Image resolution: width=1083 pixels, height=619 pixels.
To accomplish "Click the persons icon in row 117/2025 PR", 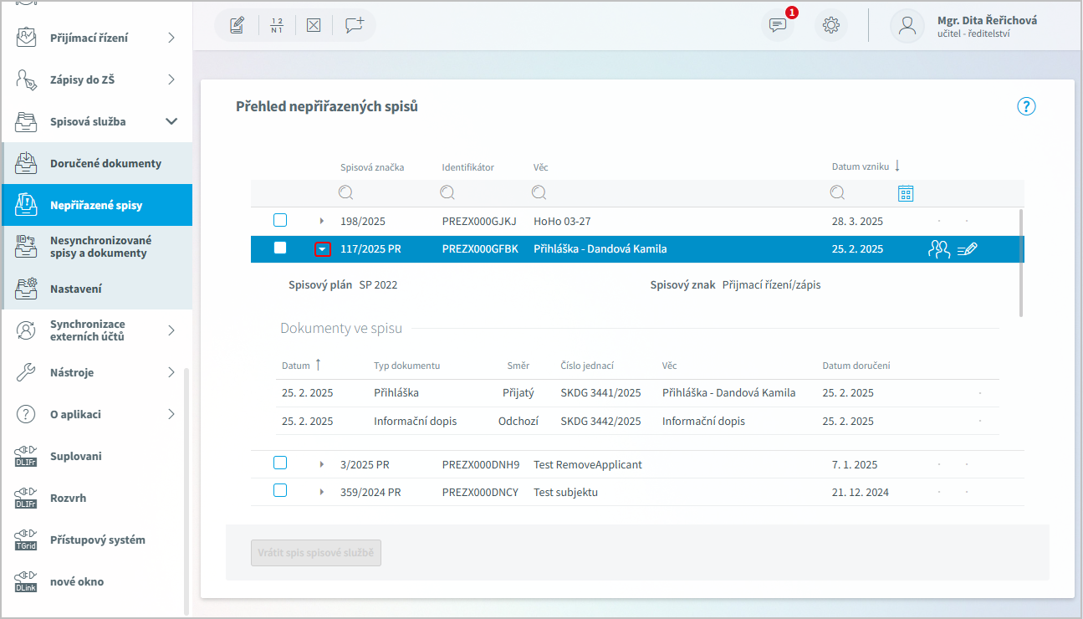I will [939, 248].
